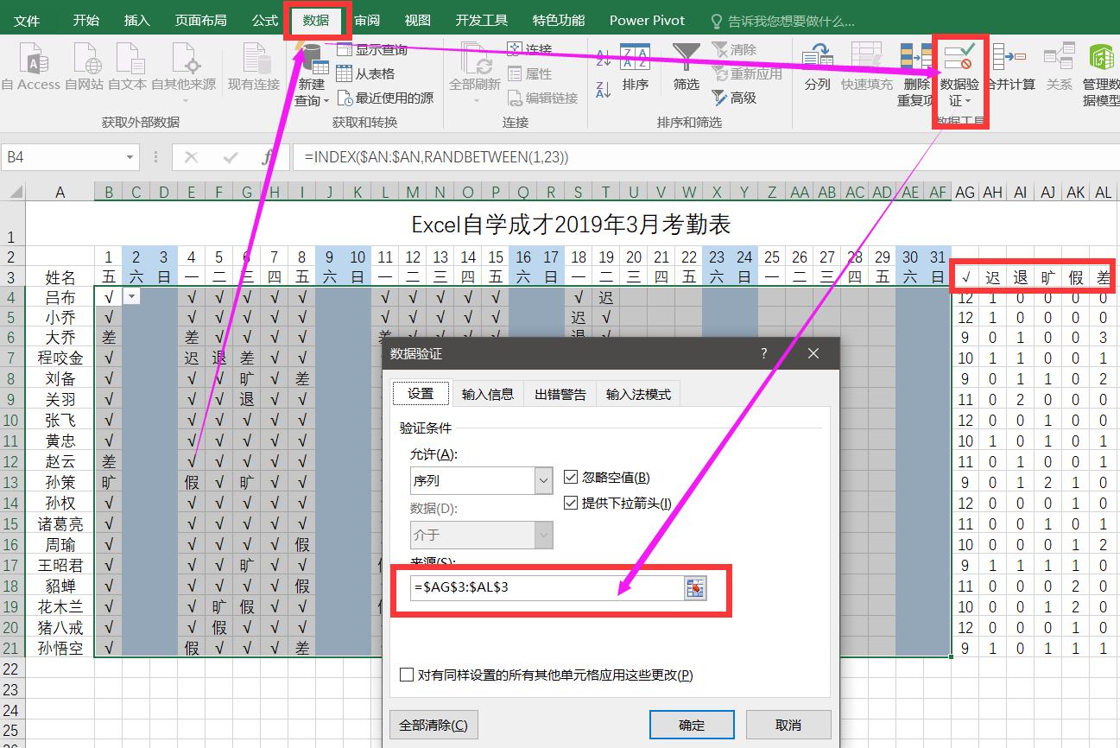1120x748 pixels.
Task: Click the fx insert function icon
Action: click(x=269, y=157)
